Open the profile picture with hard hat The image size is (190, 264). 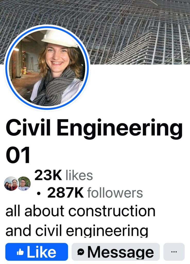47,67
